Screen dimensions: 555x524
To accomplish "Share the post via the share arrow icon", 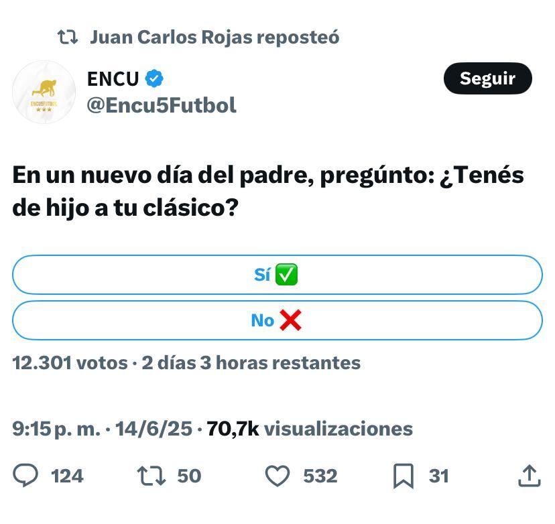I will (x=530, y=476).
